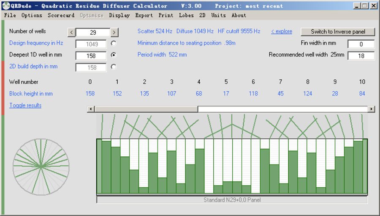Increase number of wells with right arrow
380x216 pixels.
click(114, 32)
